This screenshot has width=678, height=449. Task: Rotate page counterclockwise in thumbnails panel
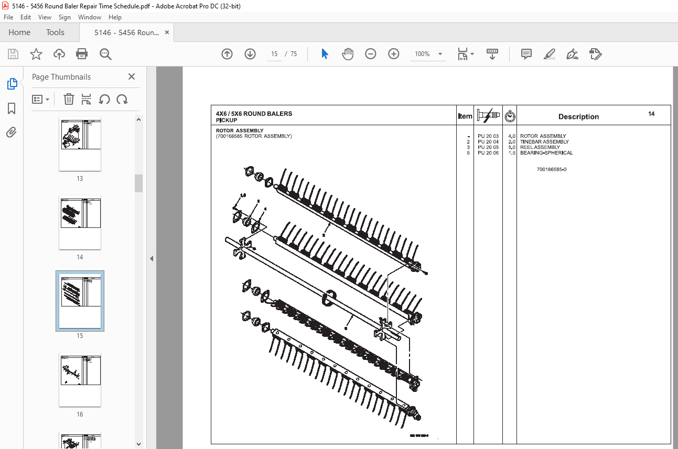[104, 99]
